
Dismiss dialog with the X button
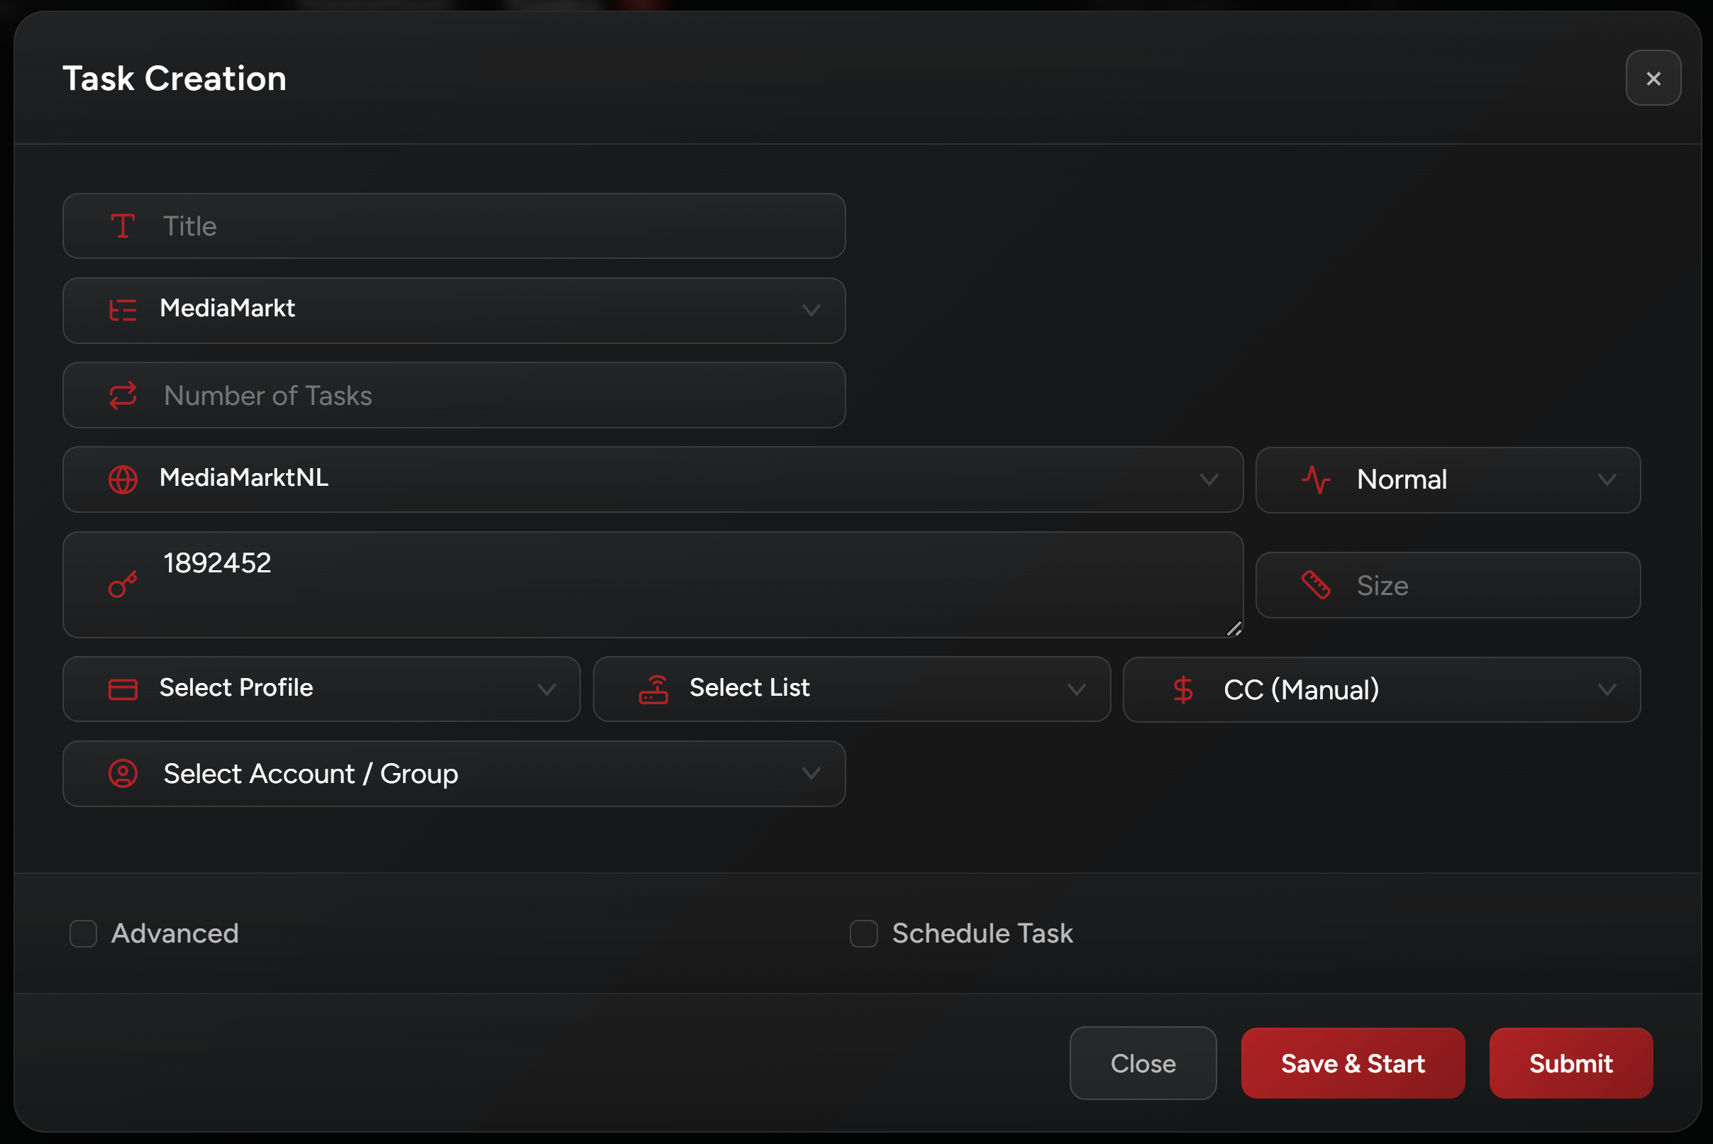coord(1653,78)
